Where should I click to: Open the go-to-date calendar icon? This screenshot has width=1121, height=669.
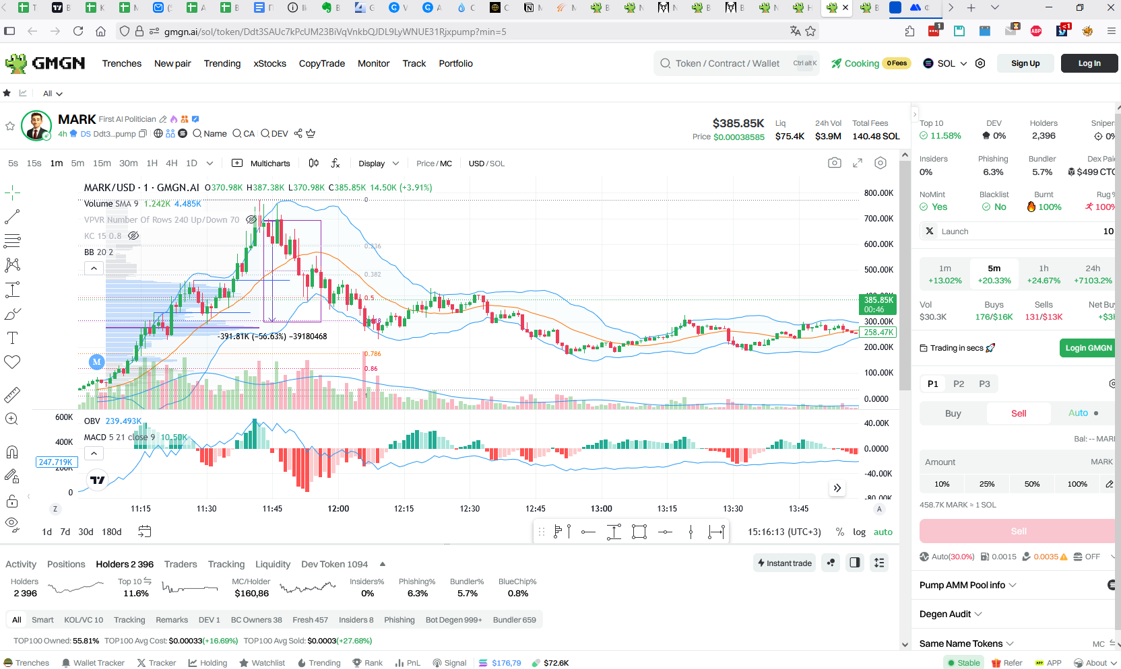[x=144, y=532]
